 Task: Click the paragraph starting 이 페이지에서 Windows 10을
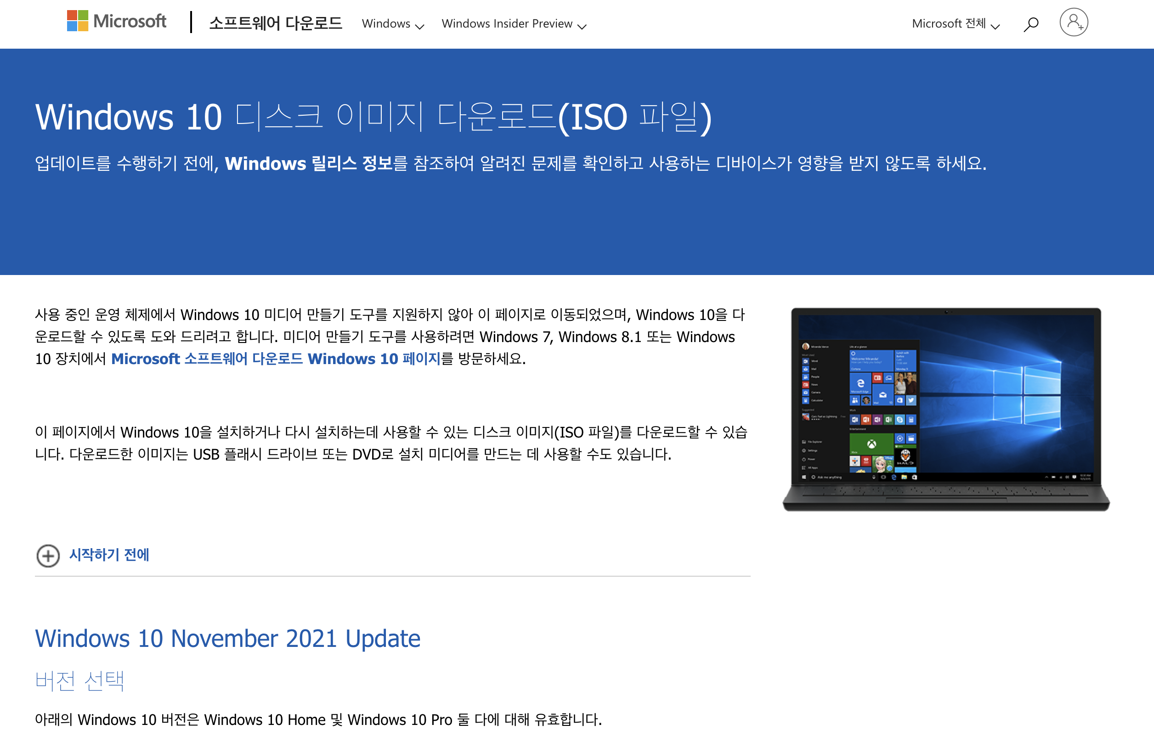coord(391,443)
